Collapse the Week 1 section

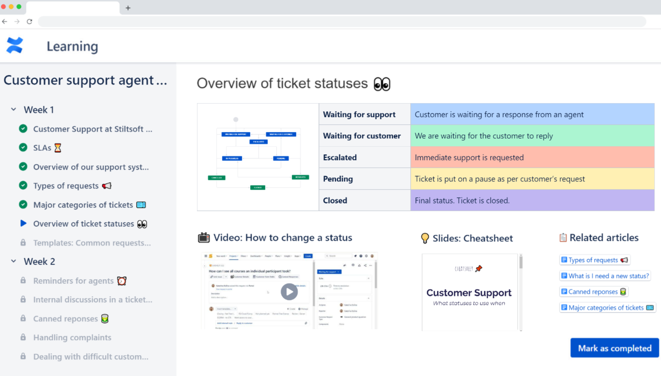pos(14,110)
